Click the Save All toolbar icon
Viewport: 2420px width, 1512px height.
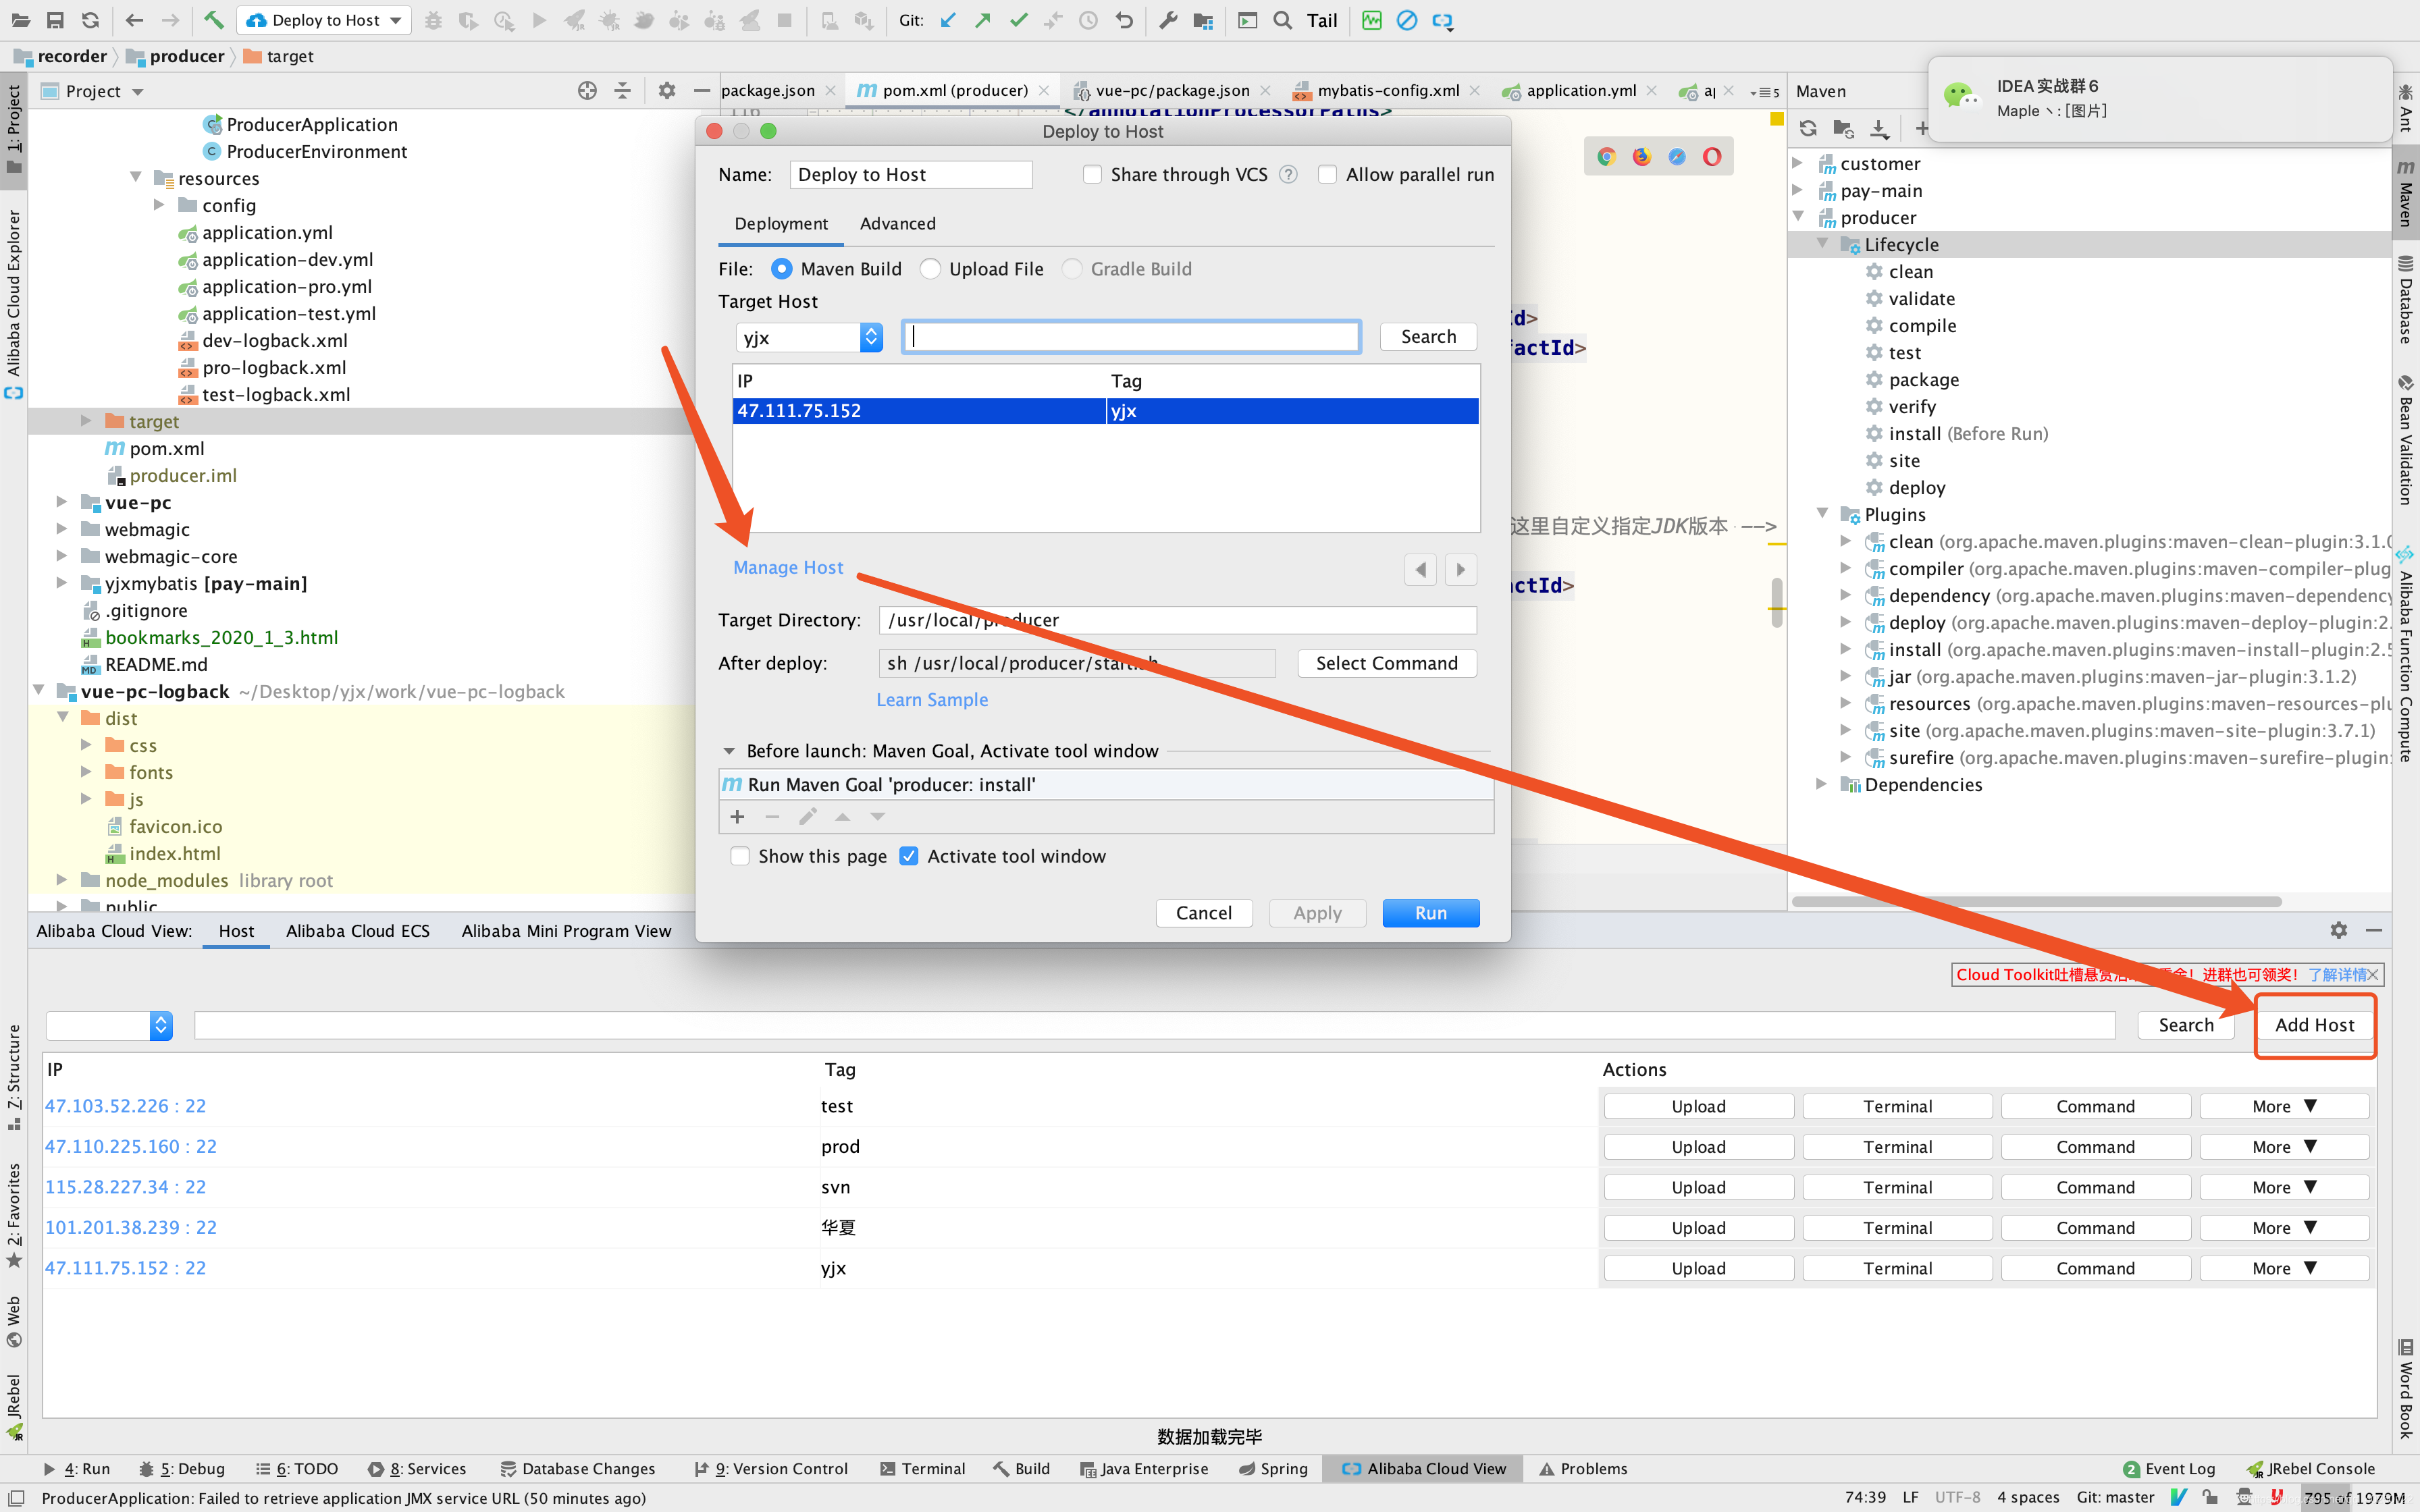55,20
